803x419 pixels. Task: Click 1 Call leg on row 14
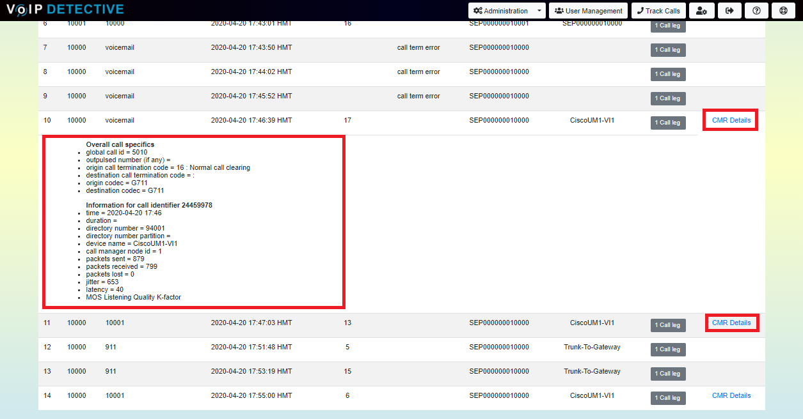(x=668, y=398)
